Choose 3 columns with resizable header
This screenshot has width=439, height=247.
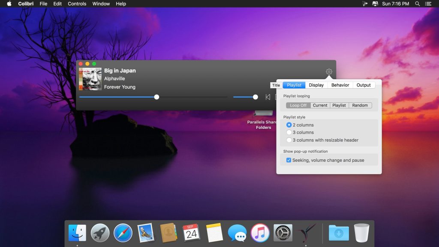[x=289, y=140]
